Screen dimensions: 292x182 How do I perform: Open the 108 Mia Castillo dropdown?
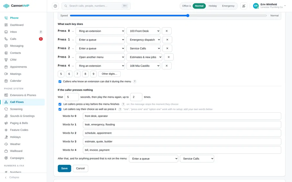coord(143,66)
